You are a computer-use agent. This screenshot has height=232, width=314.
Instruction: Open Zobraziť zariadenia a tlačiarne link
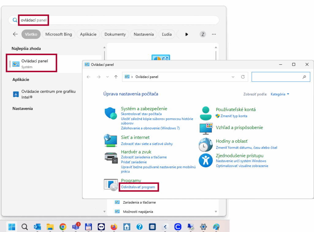pos(144,157)
